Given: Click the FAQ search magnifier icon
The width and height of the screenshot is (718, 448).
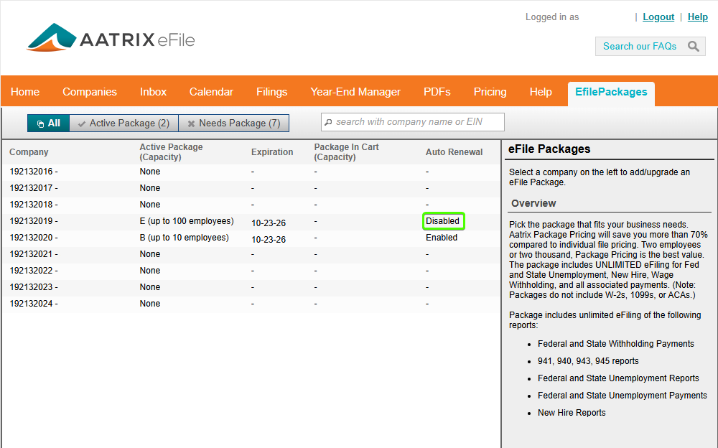Looking at the screenshot, I should coord(693,47).
